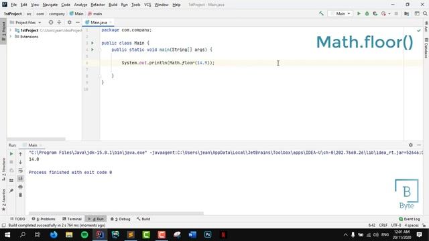Screen dimensions: 429x241
Task: Print console output using printer icon
Action: click(x=20, y=187)
